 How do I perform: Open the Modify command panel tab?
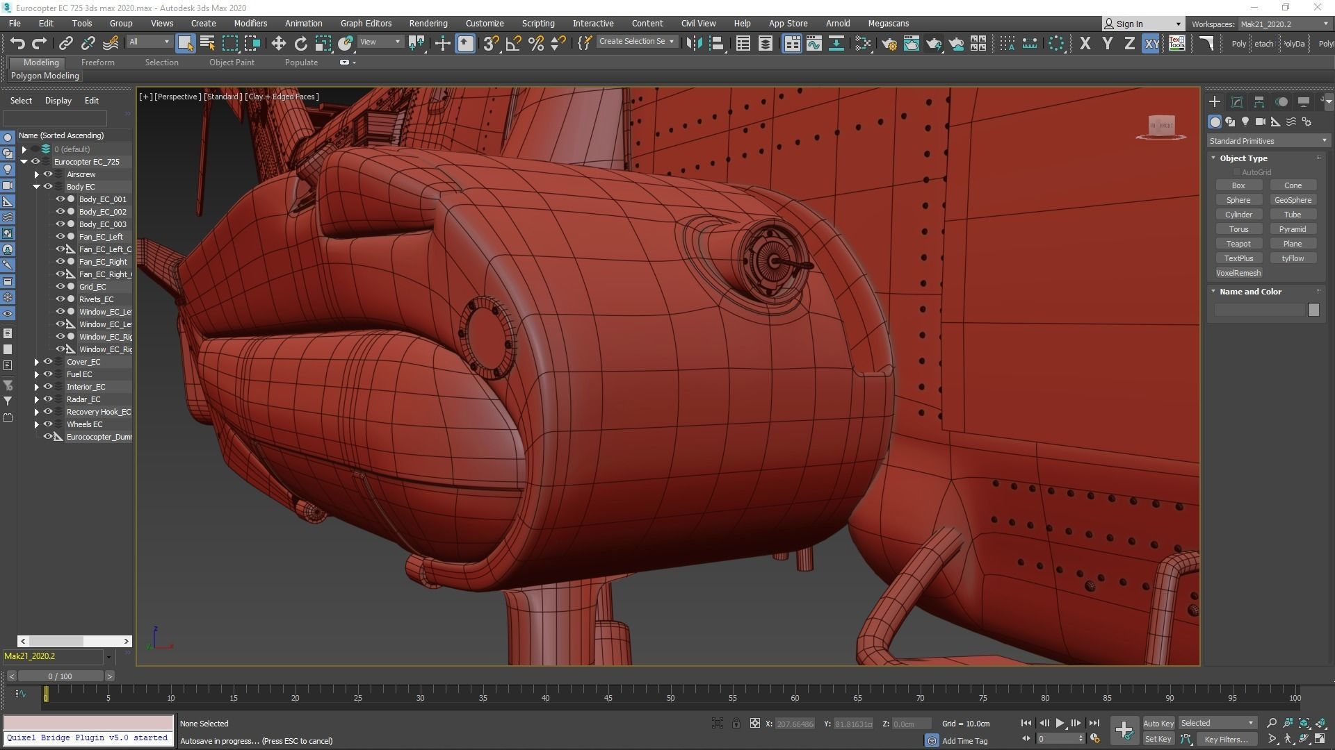point(1237,102)
